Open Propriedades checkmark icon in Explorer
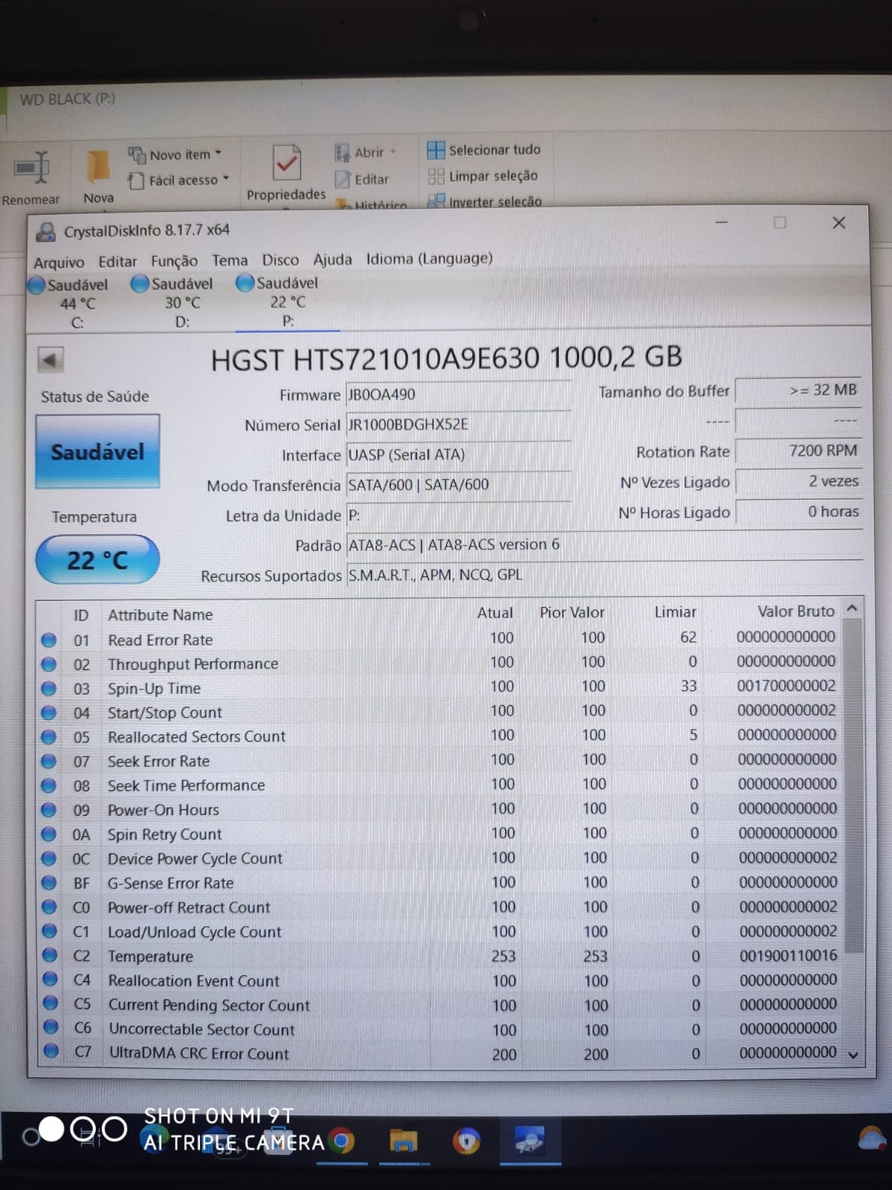Image resolution: width=892 pixels, height=1190 pixels. pyautogui.click(x=286, y=163)
